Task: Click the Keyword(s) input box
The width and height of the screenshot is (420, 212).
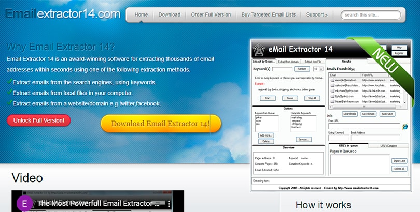Action: point(282,69)
